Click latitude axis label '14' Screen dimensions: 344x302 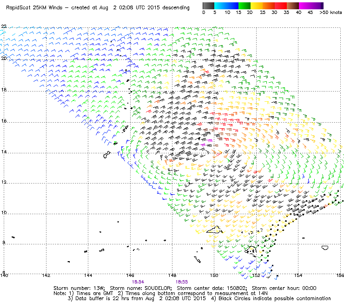pos(4,152)
